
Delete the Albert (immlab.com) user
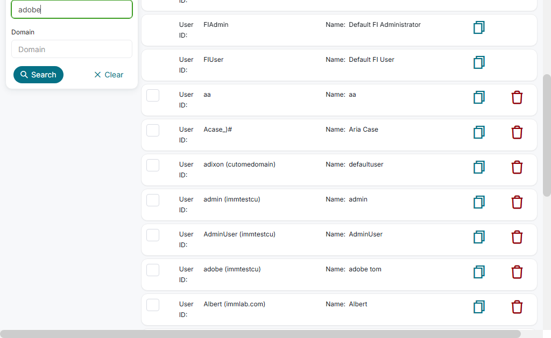click(x=517, y=307)
